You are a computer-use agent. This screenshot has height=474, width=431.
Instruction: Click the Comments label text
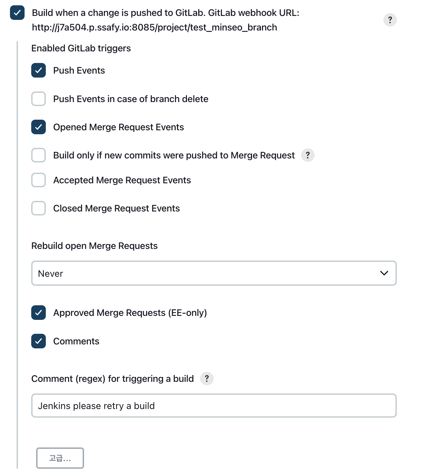click(76, 341)
